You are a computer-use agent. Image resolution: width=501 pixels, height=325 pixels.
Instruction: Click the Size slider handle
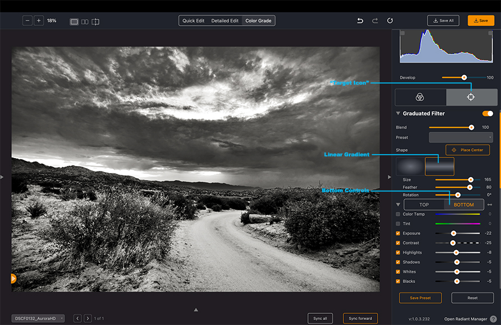pos(470,180)
